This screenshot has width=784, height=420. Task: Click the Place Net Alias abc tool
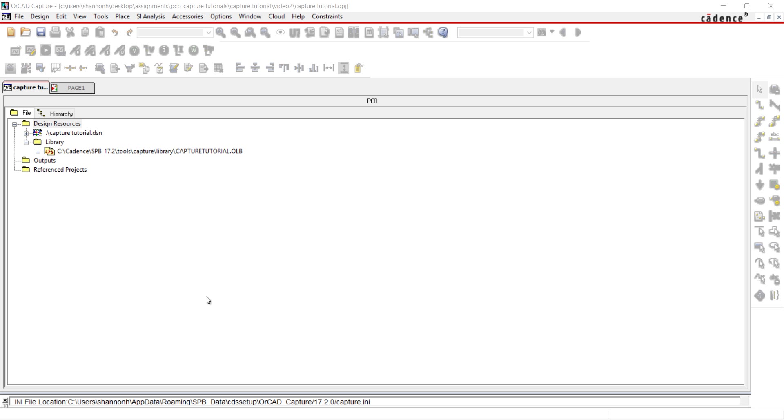click(775, 137)
